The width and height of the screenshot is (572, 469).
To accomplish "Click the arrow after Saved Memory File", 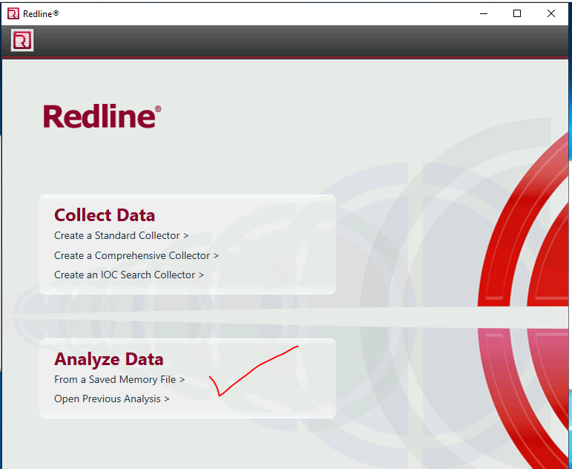I will point(182,380).
